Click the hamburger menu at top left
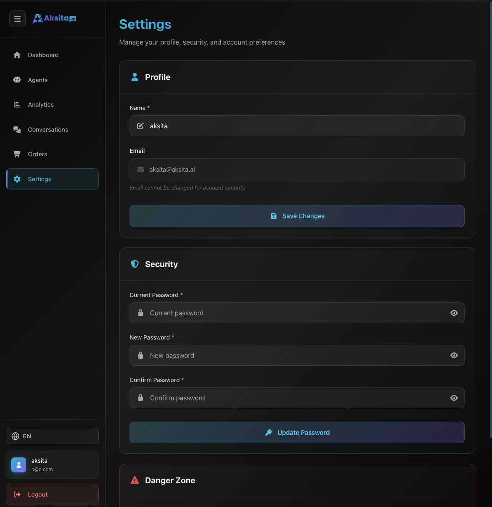 coord(17,19)
